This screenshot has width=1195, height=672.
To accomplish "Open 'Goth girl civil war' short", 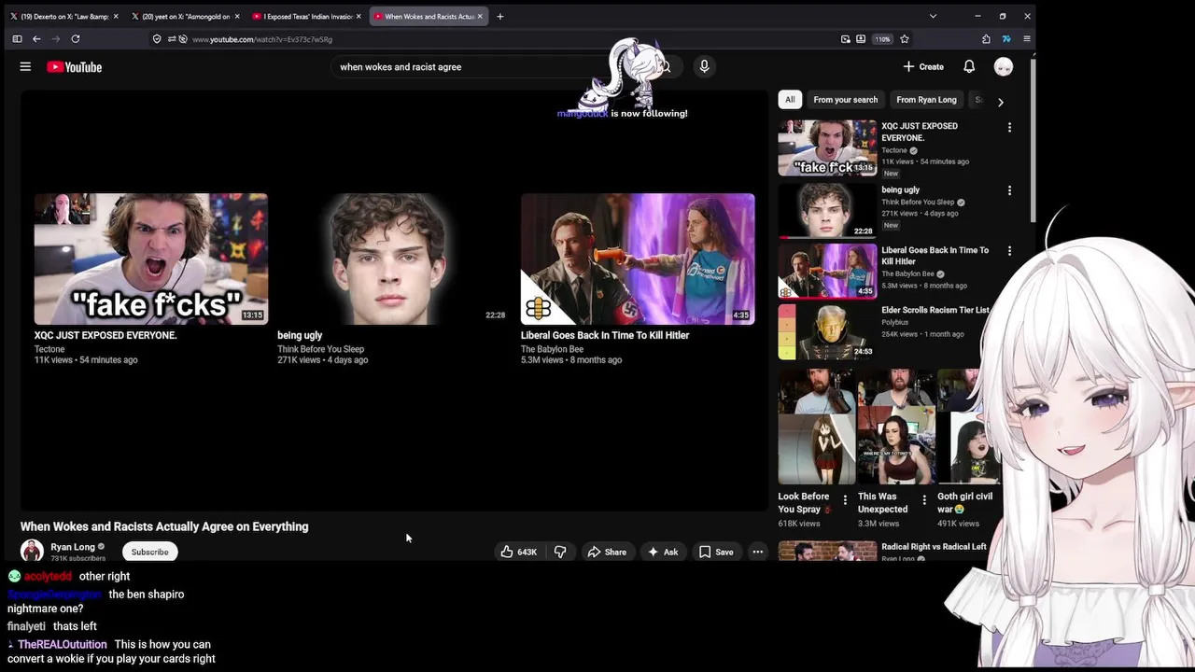I will (x=967, y=427).
